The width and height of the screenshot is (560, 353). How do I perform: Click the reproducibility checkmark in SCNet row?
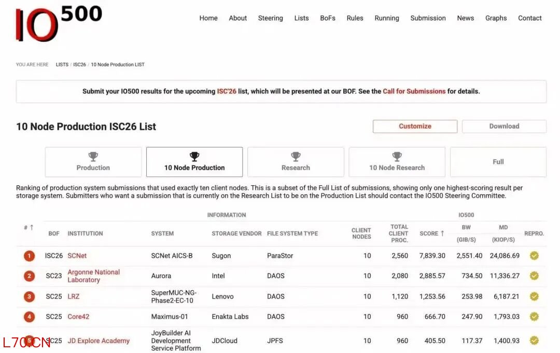pos(534,255)
